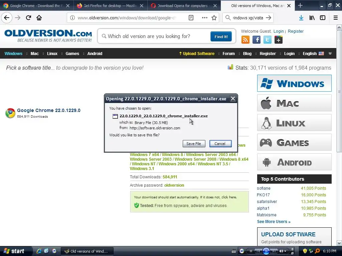Open page actions three-dot menu
Viewport: 342px width, 256px height.
tap(205, 18)
